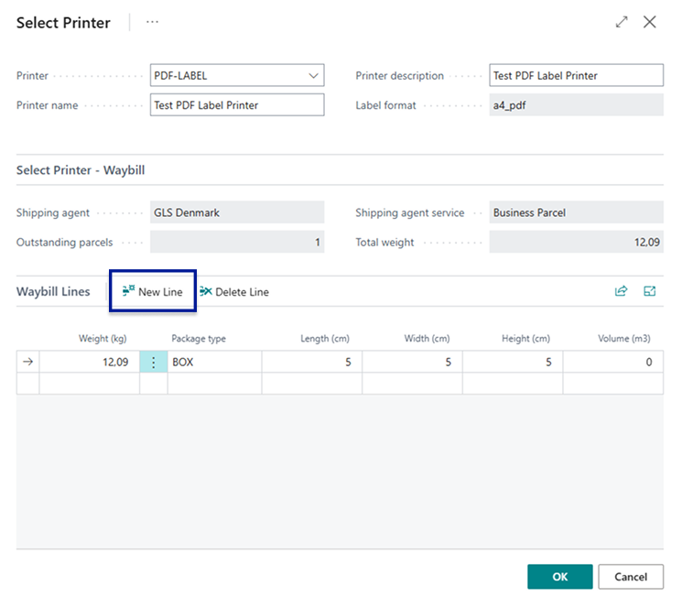Click the ellipsis next to Select Printer title
Viewport: 682px width, 597px height.
[152, 22]
